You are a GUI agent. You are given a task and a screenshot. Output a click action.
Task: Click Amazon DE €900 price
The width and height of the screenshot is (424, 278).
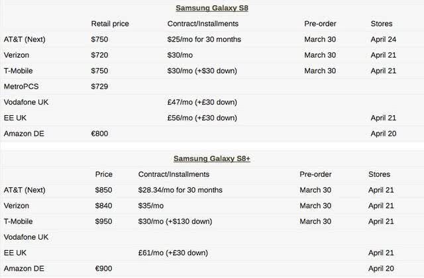pyautogui.click(x=103, y=269)
